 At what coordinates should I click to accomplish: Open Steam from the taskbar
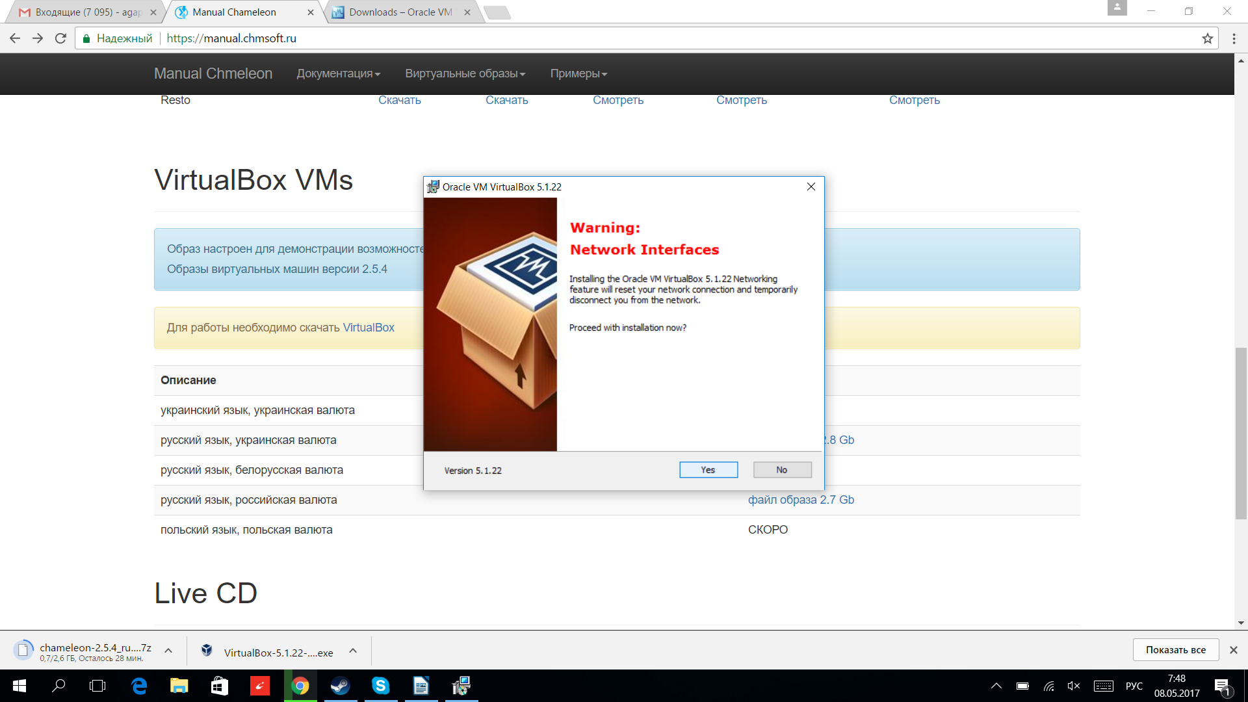(x=340, y=686)
